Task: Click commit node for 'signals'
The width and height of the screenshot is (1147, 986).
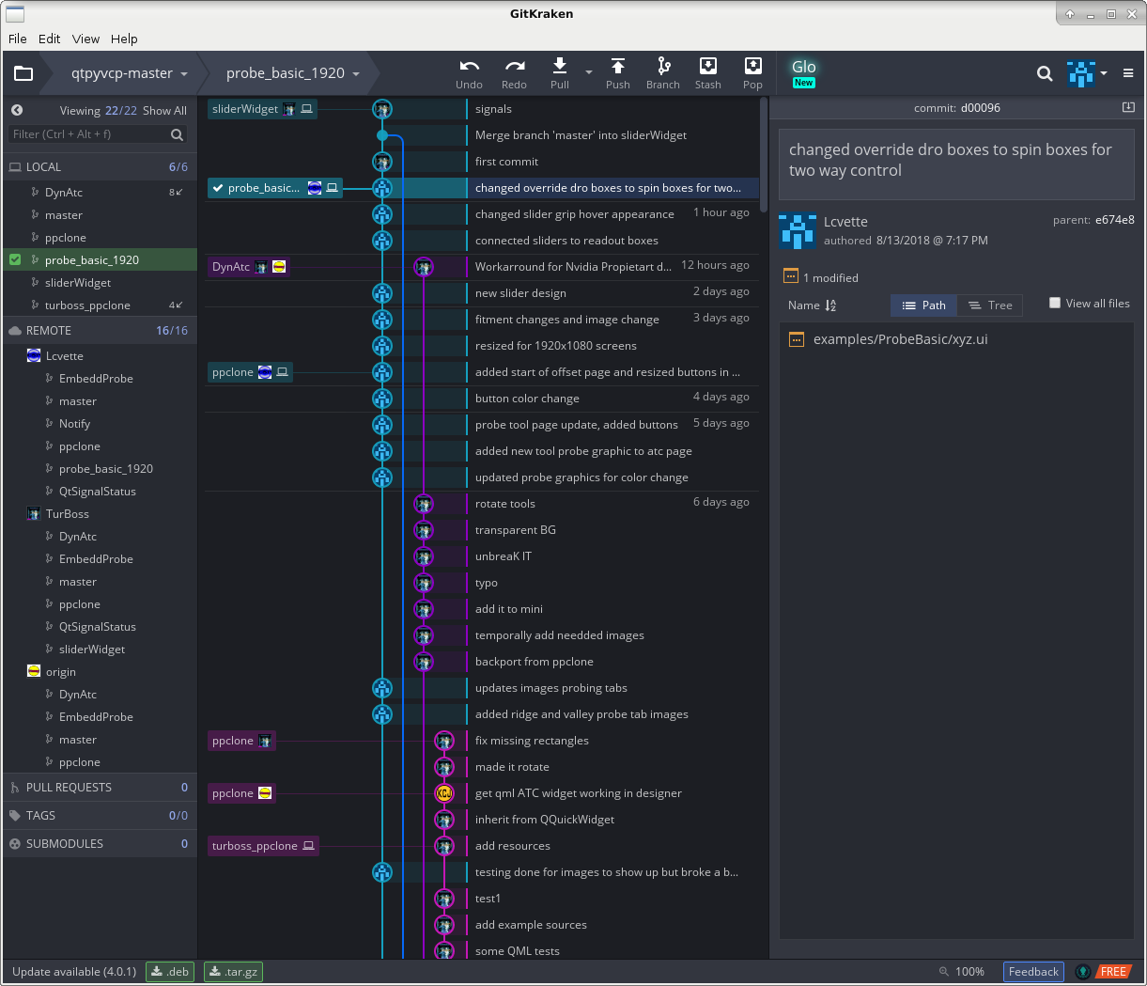Action: click(381, 109)
